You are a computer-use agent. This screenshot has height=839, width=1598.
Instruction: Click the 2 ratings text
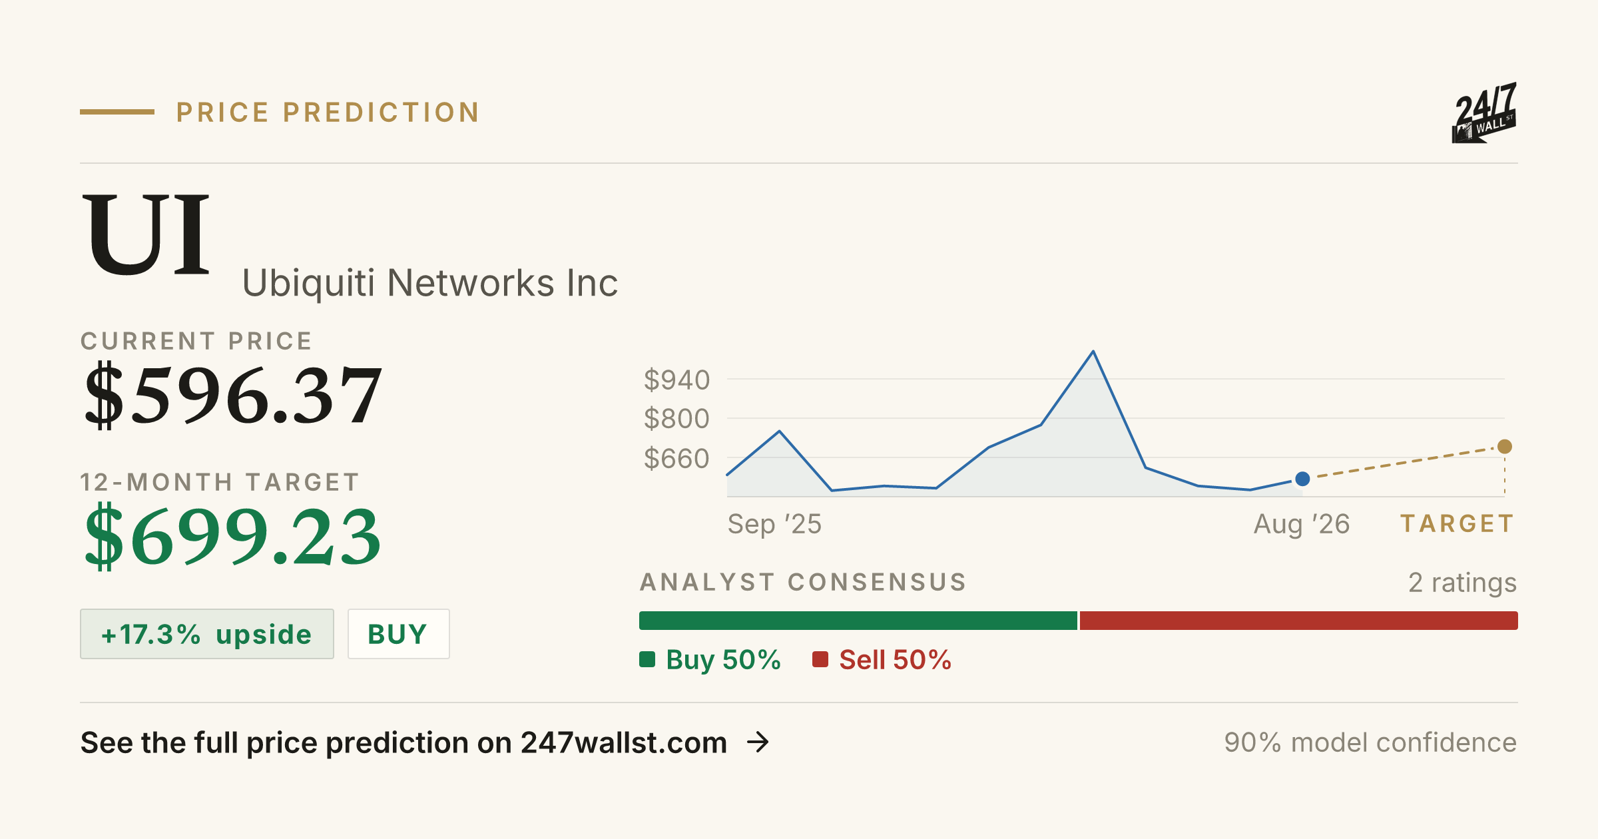(1462, 583)
